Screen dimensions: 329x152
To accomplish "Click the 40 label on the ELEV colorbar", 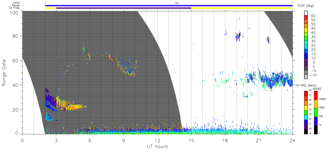I will point(313,33).
